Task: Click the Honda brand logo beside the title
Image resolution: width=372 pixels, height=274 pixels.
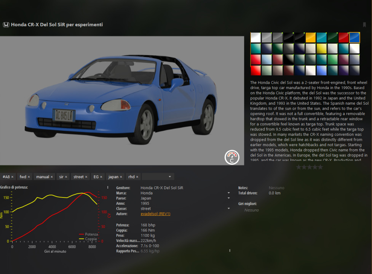Action: [x=6, y=25]
